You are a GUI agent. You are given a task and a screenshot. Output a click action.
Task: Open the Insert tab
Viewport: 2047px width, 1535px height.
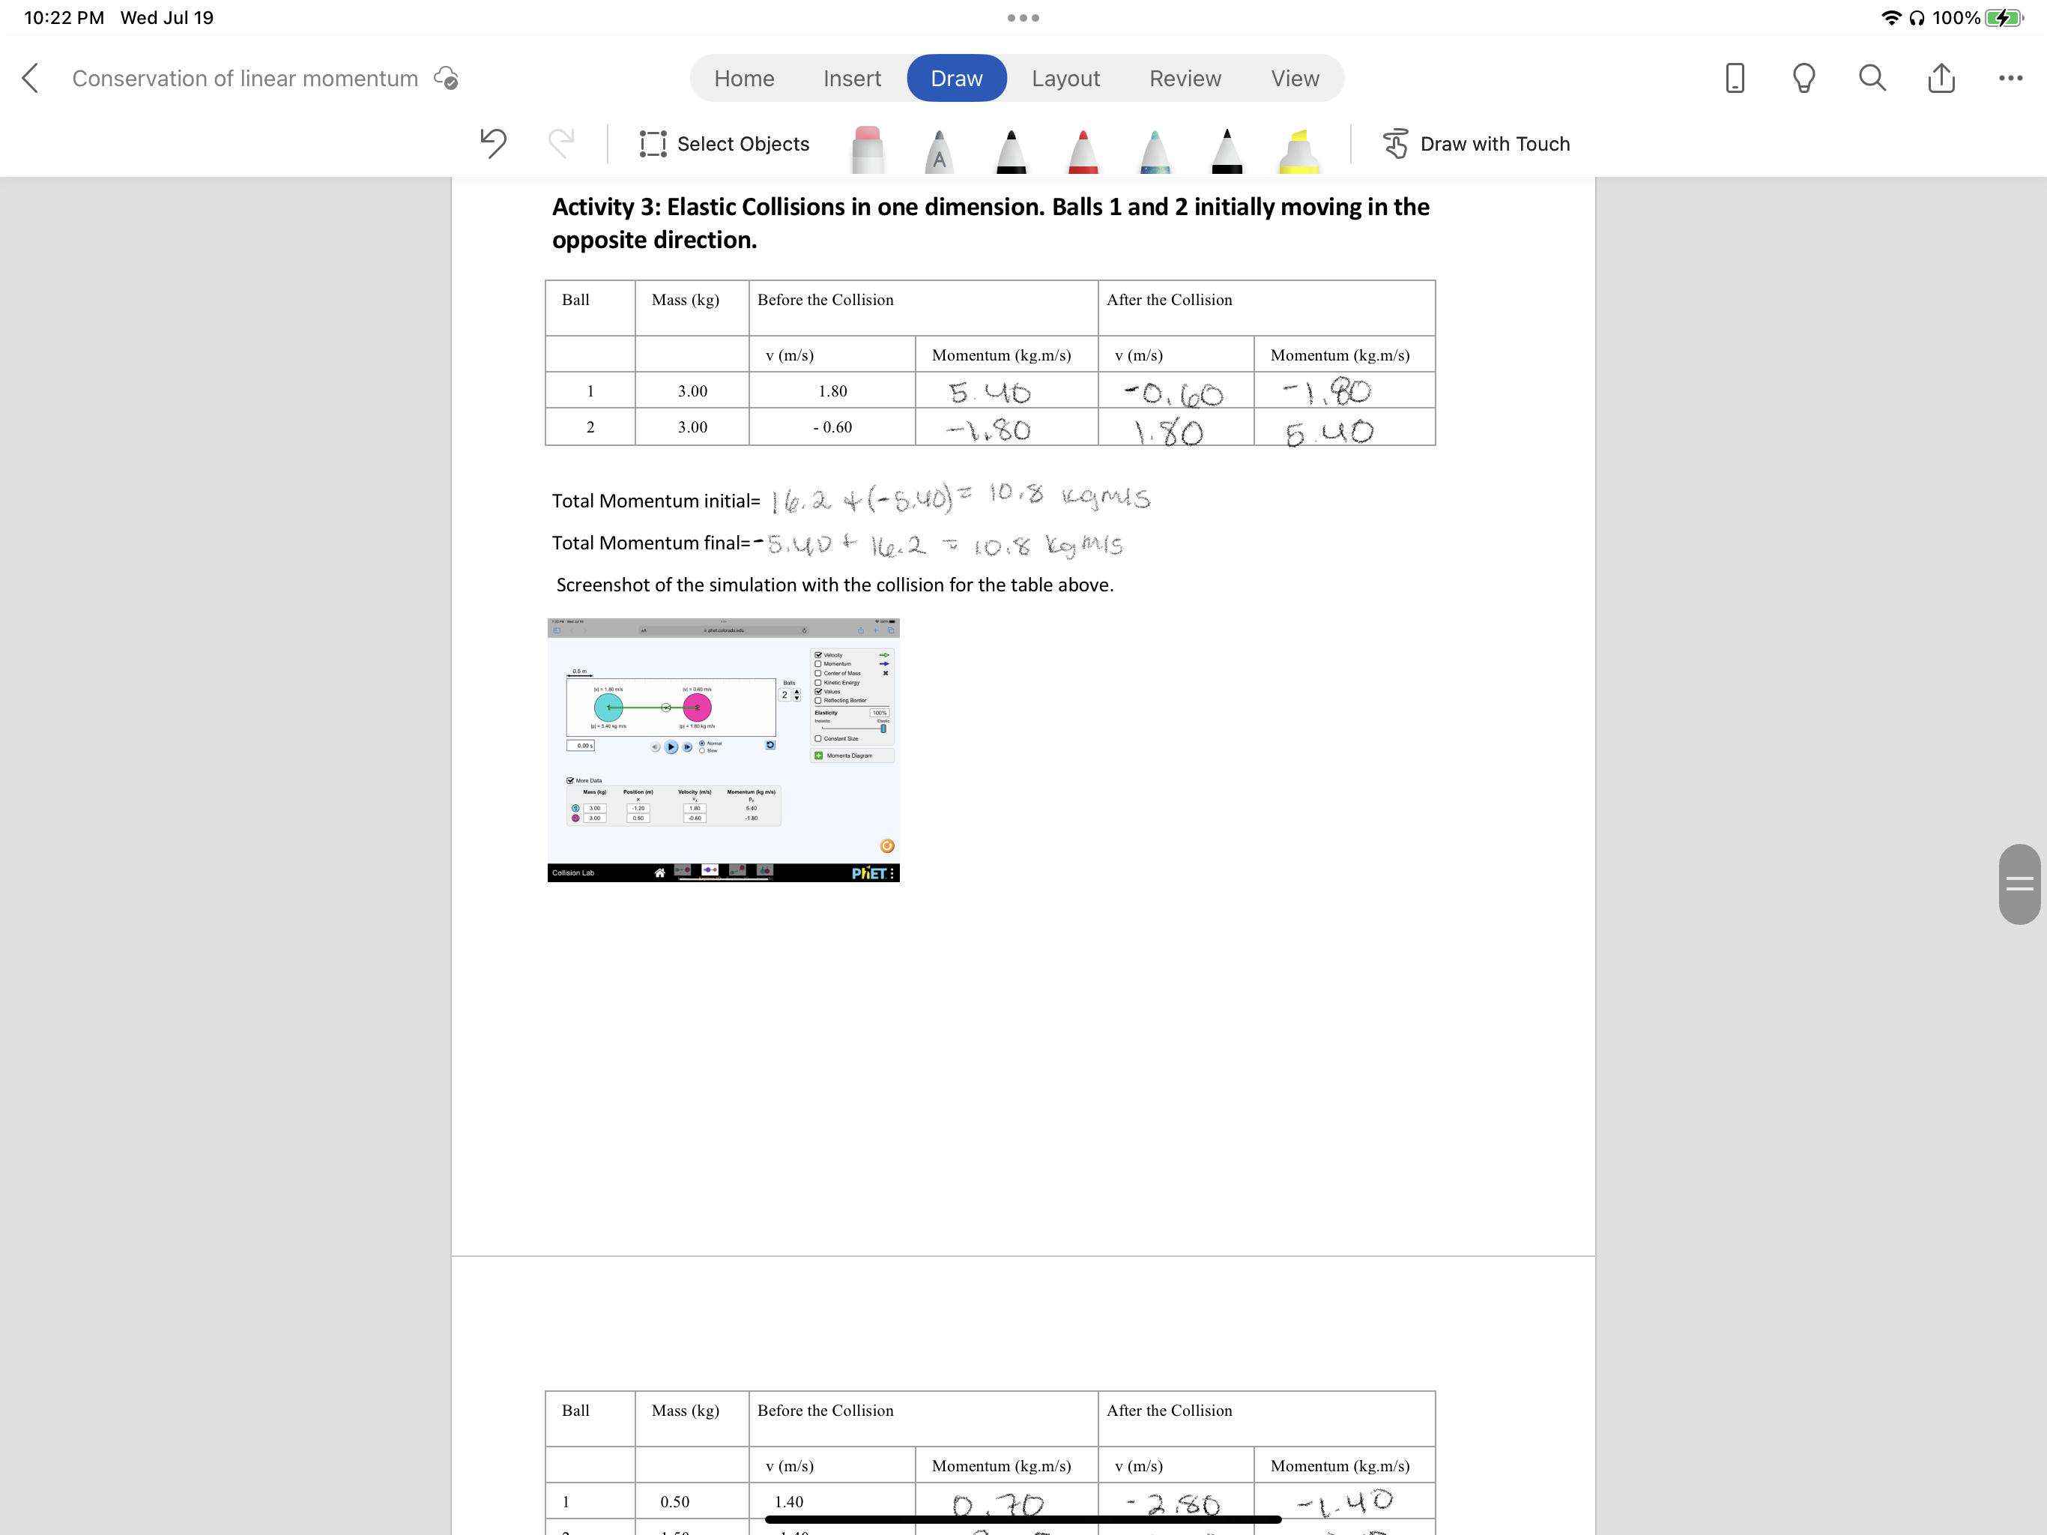tap(851, 78)
